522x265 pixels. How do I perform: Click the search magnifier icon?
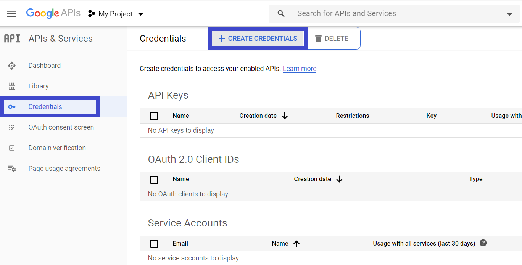click(x=281, y=14)
